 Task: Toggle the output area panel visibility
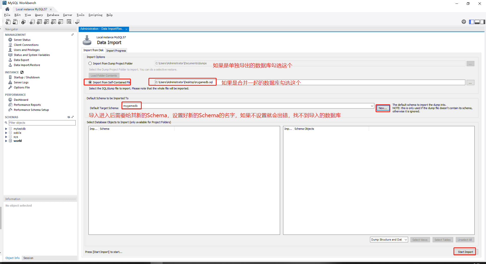click(477, 22)
